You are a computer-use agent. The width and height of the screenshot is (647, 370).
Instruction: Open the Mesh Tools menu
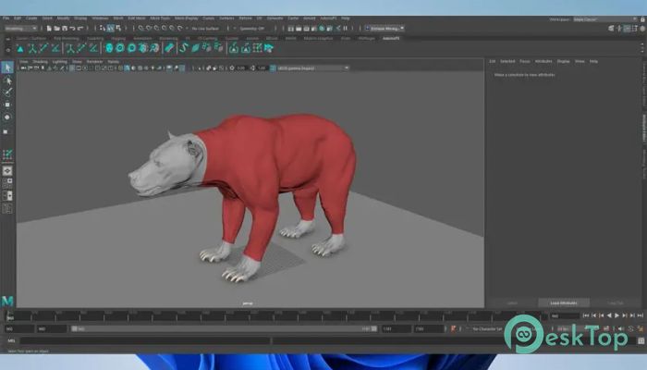coord(160,18)
